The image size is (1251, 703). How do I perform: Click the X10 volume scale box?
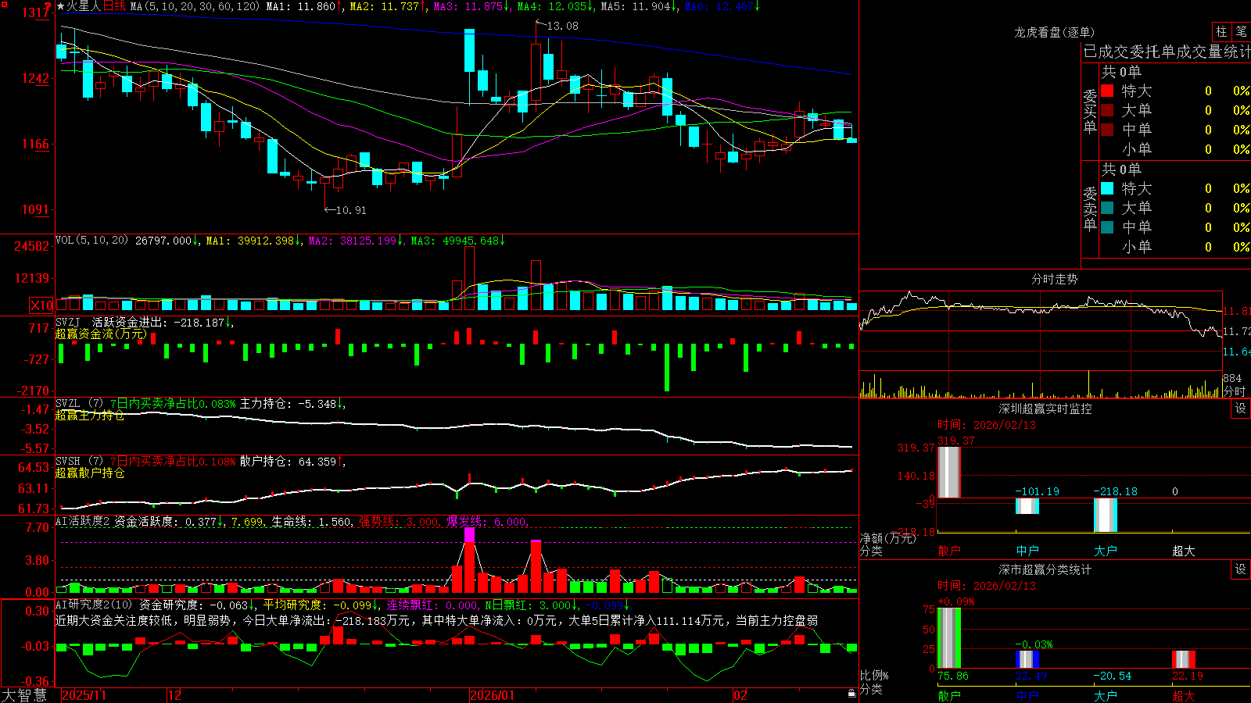(x=41, y=305)
